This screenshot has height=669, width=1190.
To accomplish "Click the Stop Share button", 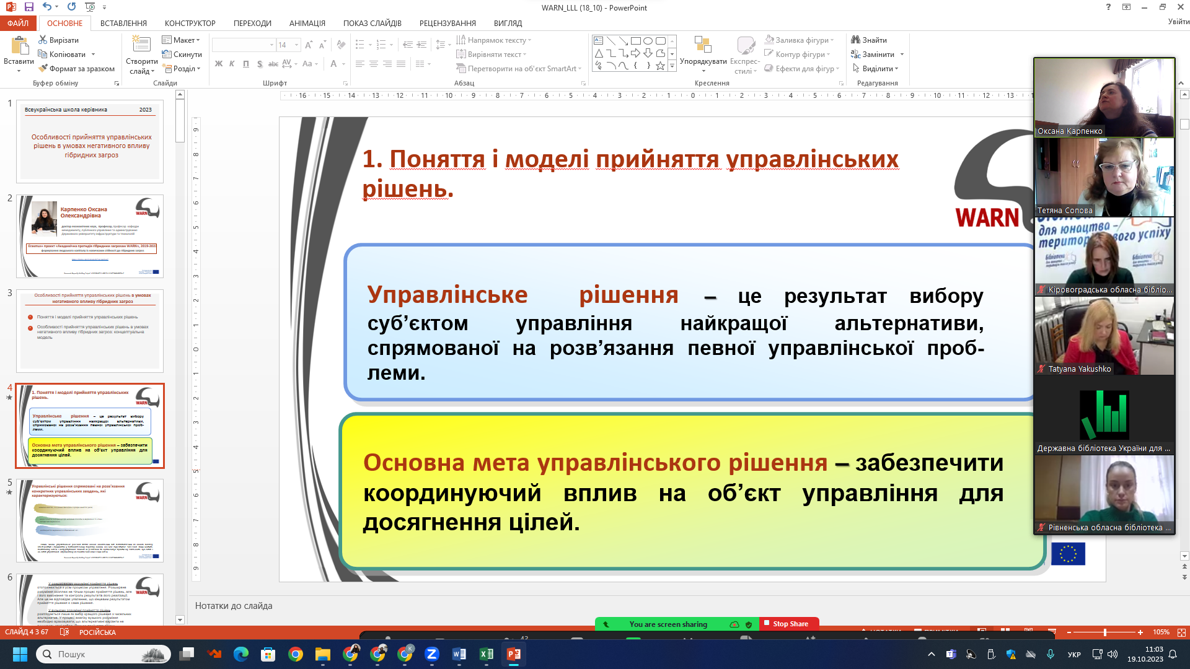I will tap(790, 624).
